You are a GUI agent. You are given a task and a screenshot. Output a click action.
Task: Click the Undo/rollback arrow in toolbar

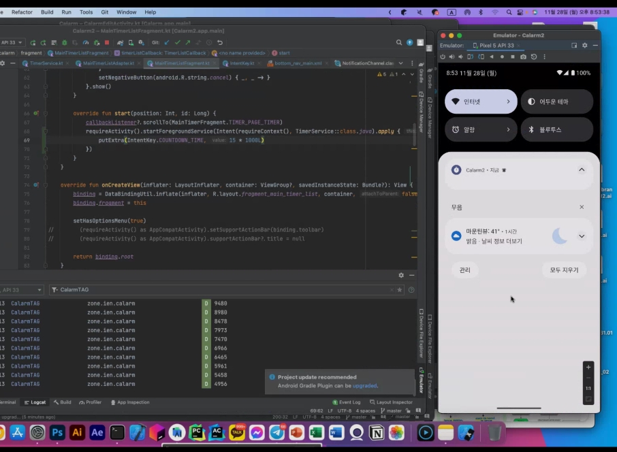219,42
